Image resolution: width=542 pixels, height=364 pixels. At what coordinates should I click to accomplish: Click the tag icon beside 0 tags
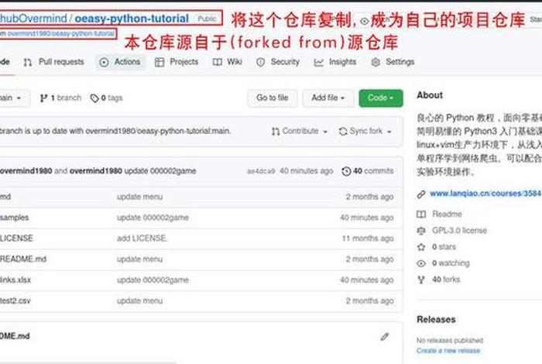94,98
